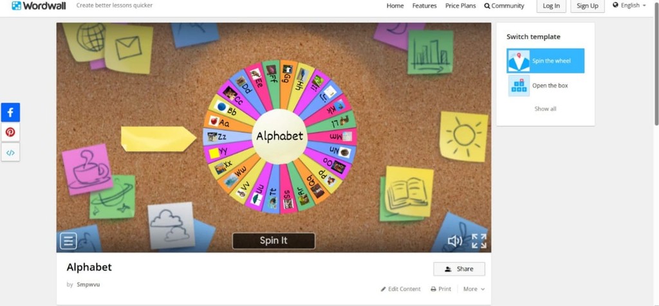This screenshot has height=306, width=659.
Task: Click the Print icon link
Action: [441, 289]
